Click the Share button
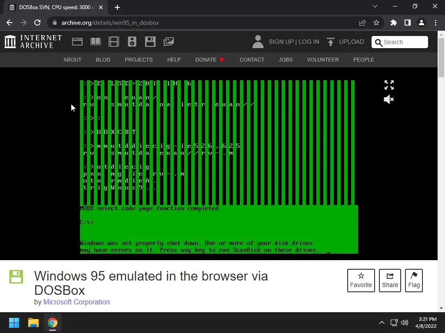Viewport: 445px width, 333px height. (390, 281)
